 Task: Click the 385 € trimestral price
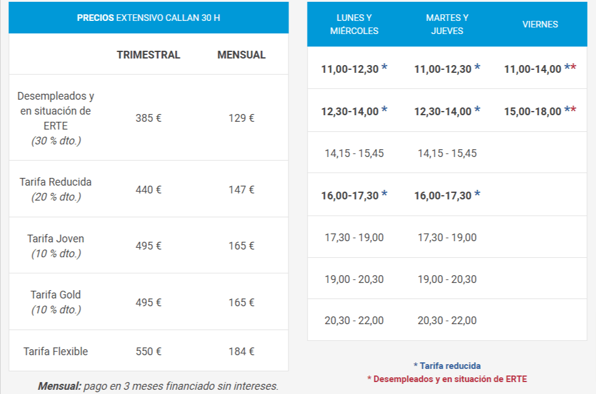[148, 118]
